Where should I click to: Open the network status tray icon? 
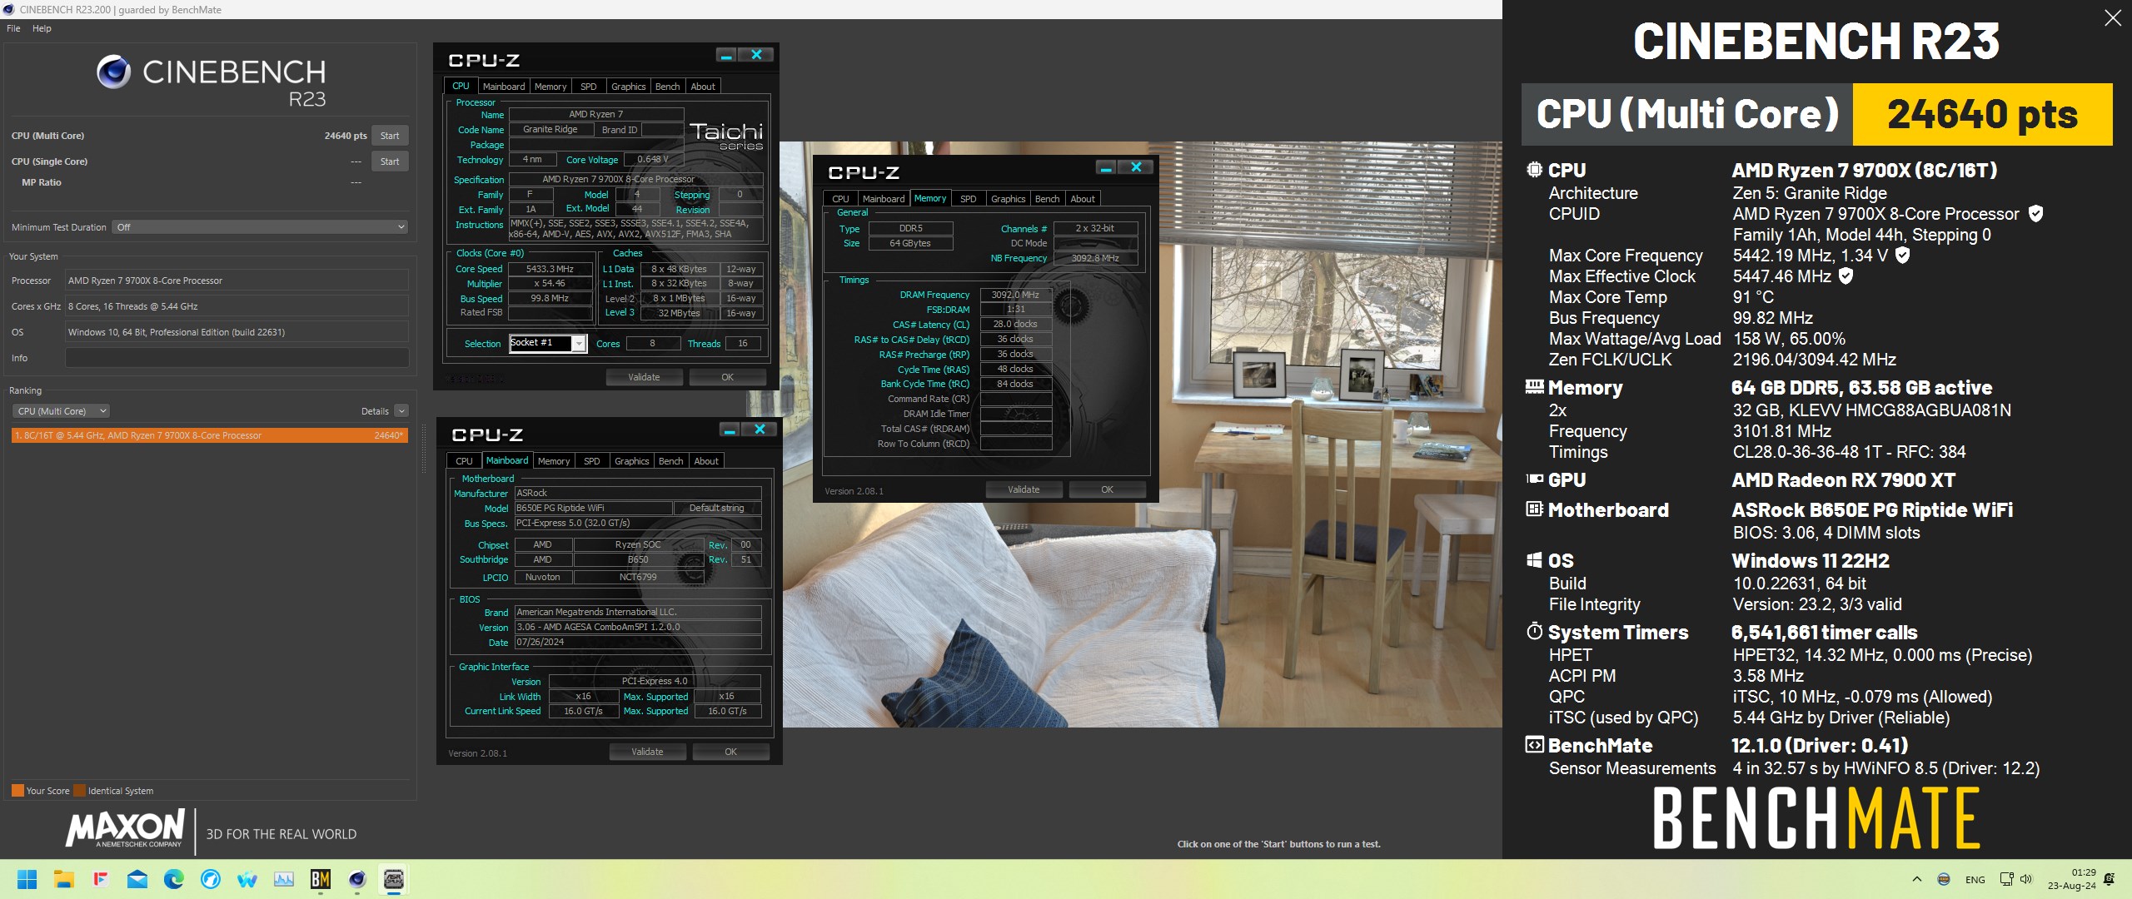pyautogui.click(x=2007, y=879)
